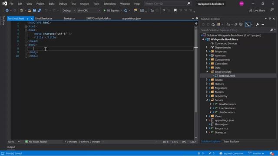Toggle the pin on TestEmail.html tab
Screen dimensions: 278x156
click(27, 19)
